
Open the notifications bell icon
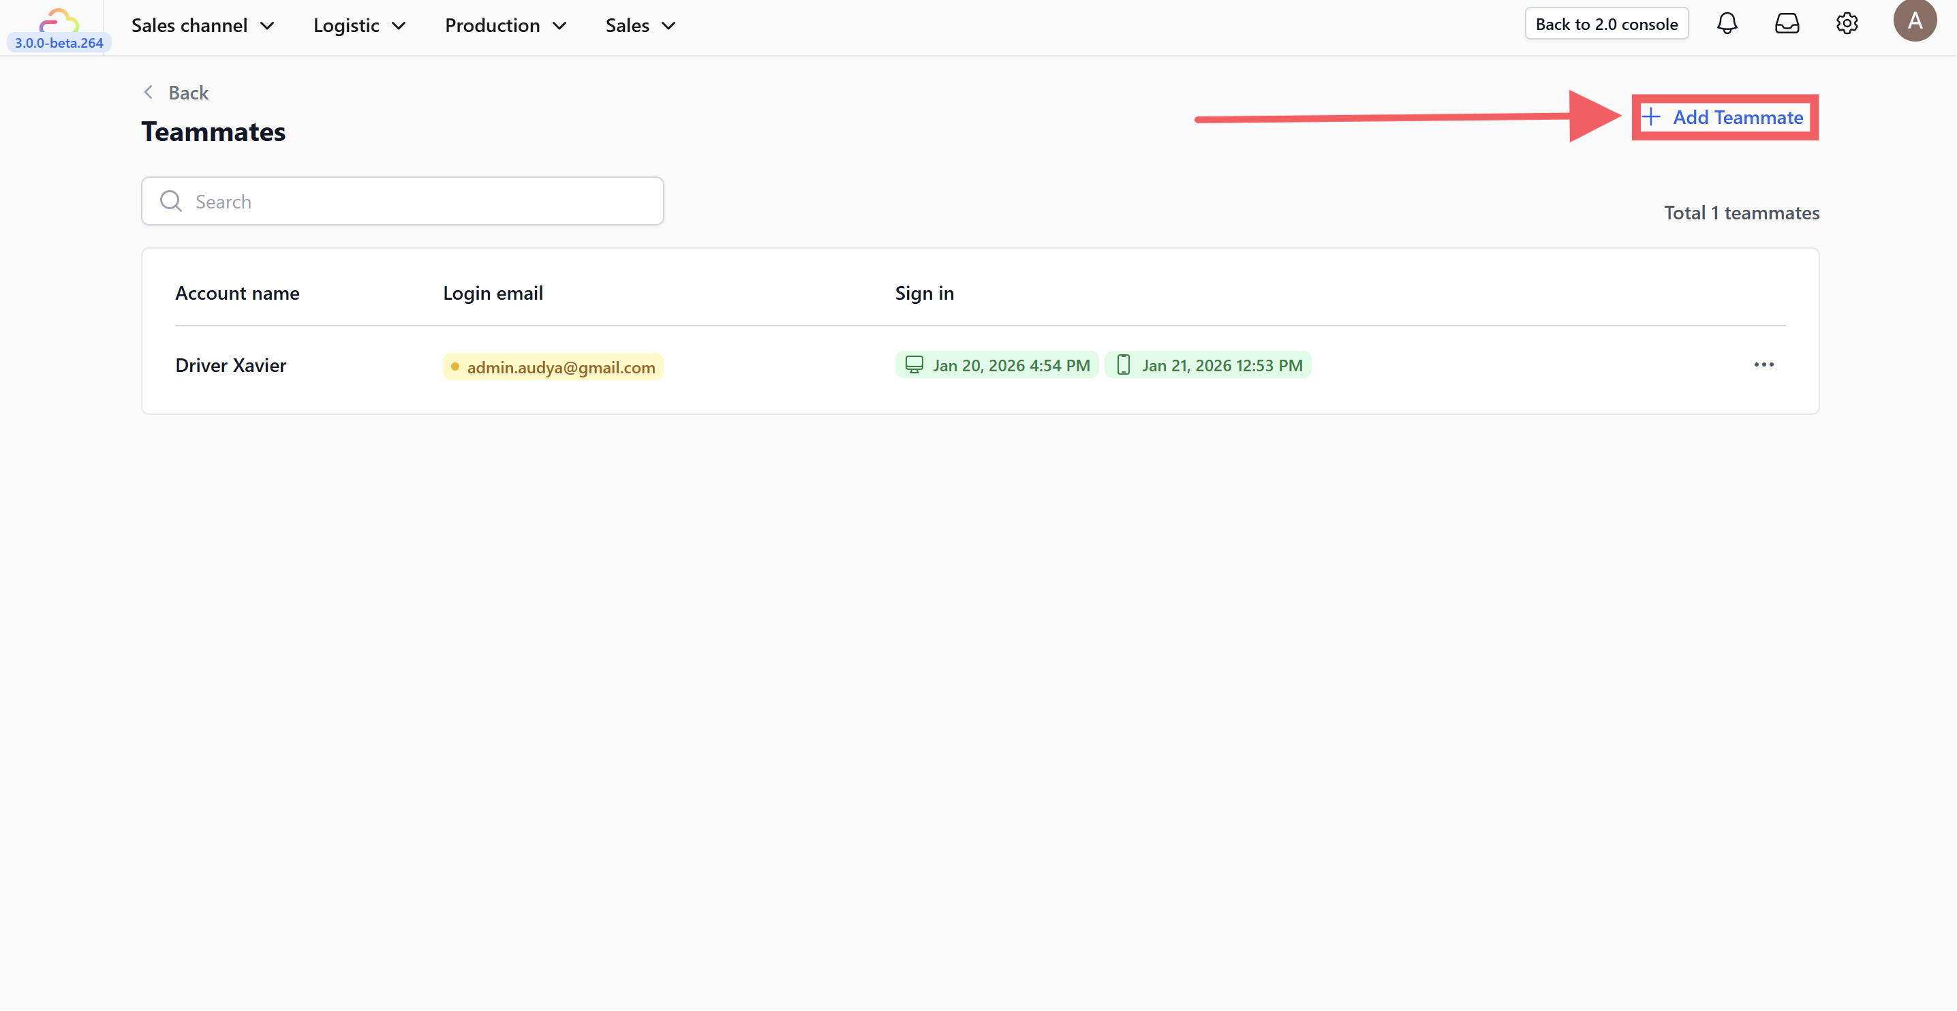[1727, 24]
